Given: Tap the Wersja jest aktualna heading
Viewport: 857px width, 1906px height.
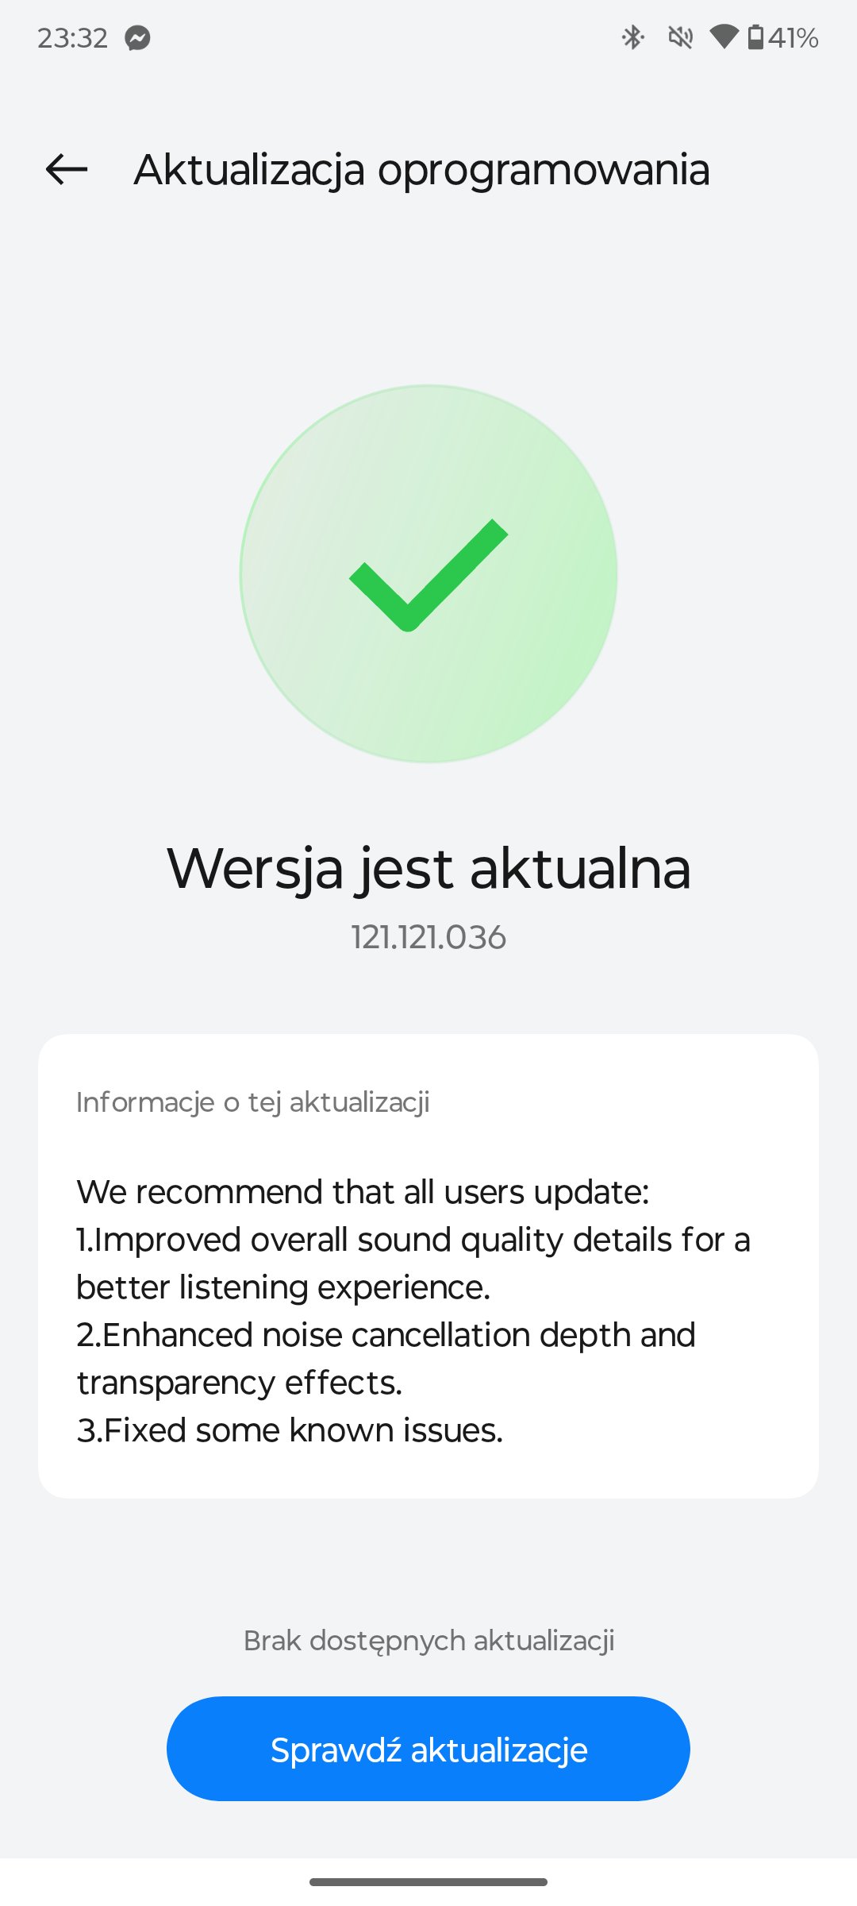Looking at the screenshot, I should coord(428,869).
